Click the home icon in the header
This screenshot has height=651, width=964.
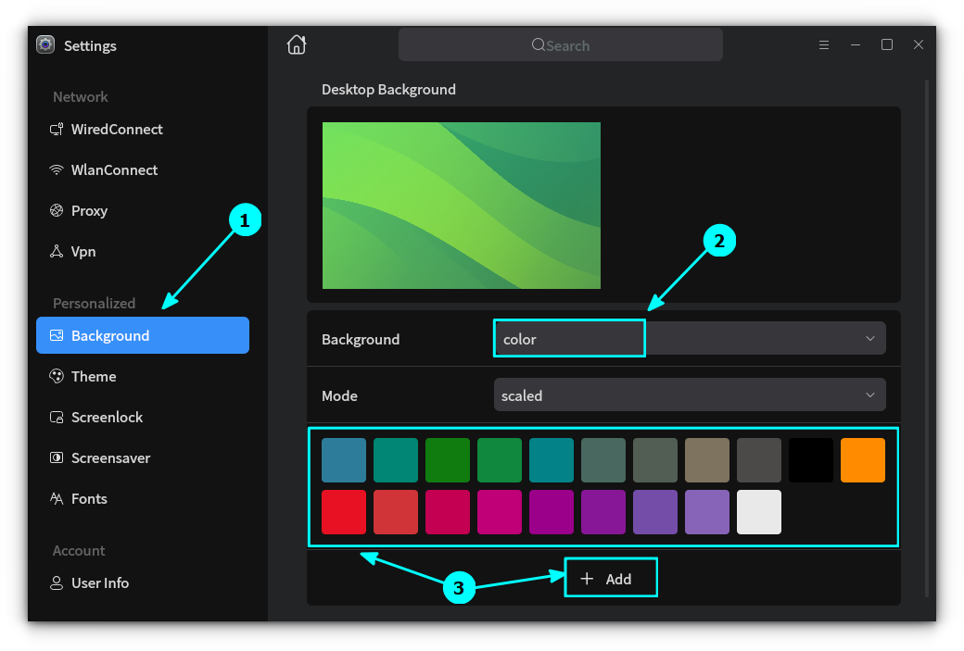point(297,44)
